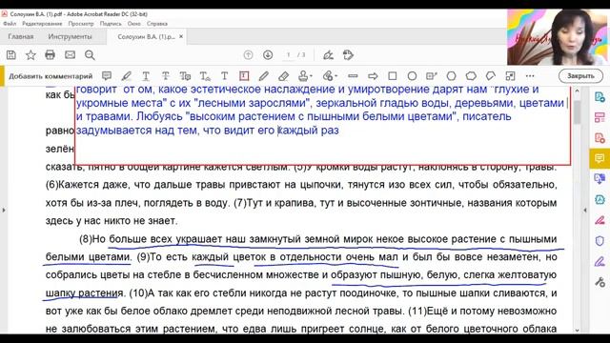Select the highlight text marker tool
Screen dimensions: 610x343
pyautogui.click(x=126, y=76)
